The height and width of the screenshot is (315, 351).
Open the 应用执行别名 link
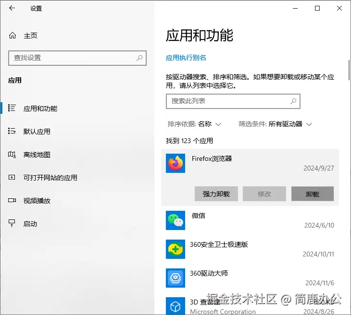point(186,58)
